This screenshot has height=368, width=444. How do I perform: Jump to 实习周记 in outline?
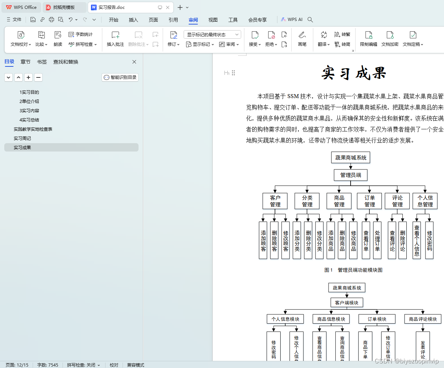pyautogui.click(x=22, y=138)
